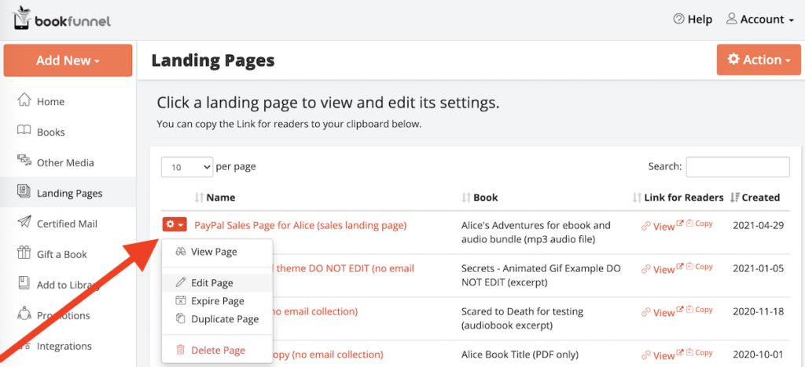Copy the link for 2021-04-29 row
The image size is (805, 367).
pyautogui.click(x=700, y=223)
